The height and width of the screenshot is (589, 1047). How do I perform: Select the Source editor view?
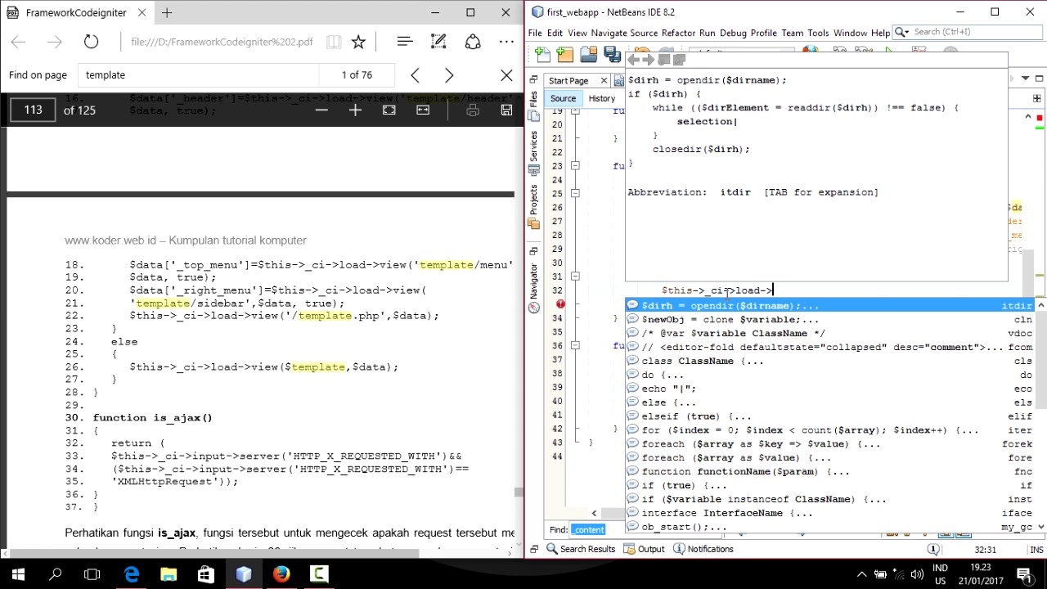563,99
